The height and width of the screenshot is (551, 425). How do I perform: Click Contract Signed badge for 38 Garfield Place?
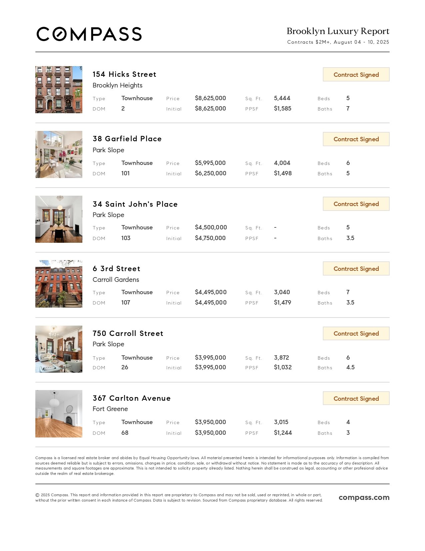[356, 139]
